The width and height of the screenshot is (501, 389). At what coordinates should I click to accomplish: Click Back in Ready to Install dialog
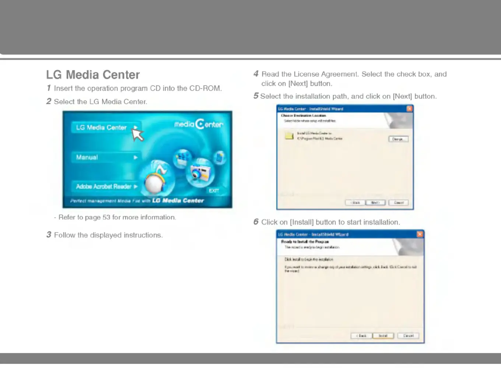(x=361, y=336)
